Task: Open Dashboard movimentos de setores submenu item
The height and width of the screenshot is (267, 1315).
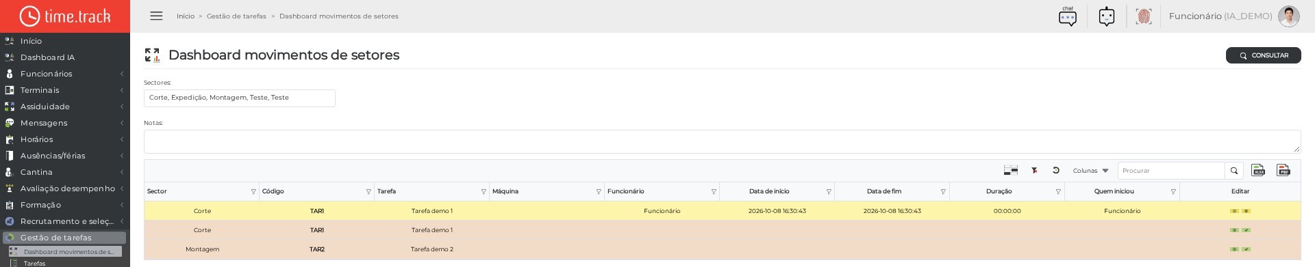Action: tap(66, 252)
